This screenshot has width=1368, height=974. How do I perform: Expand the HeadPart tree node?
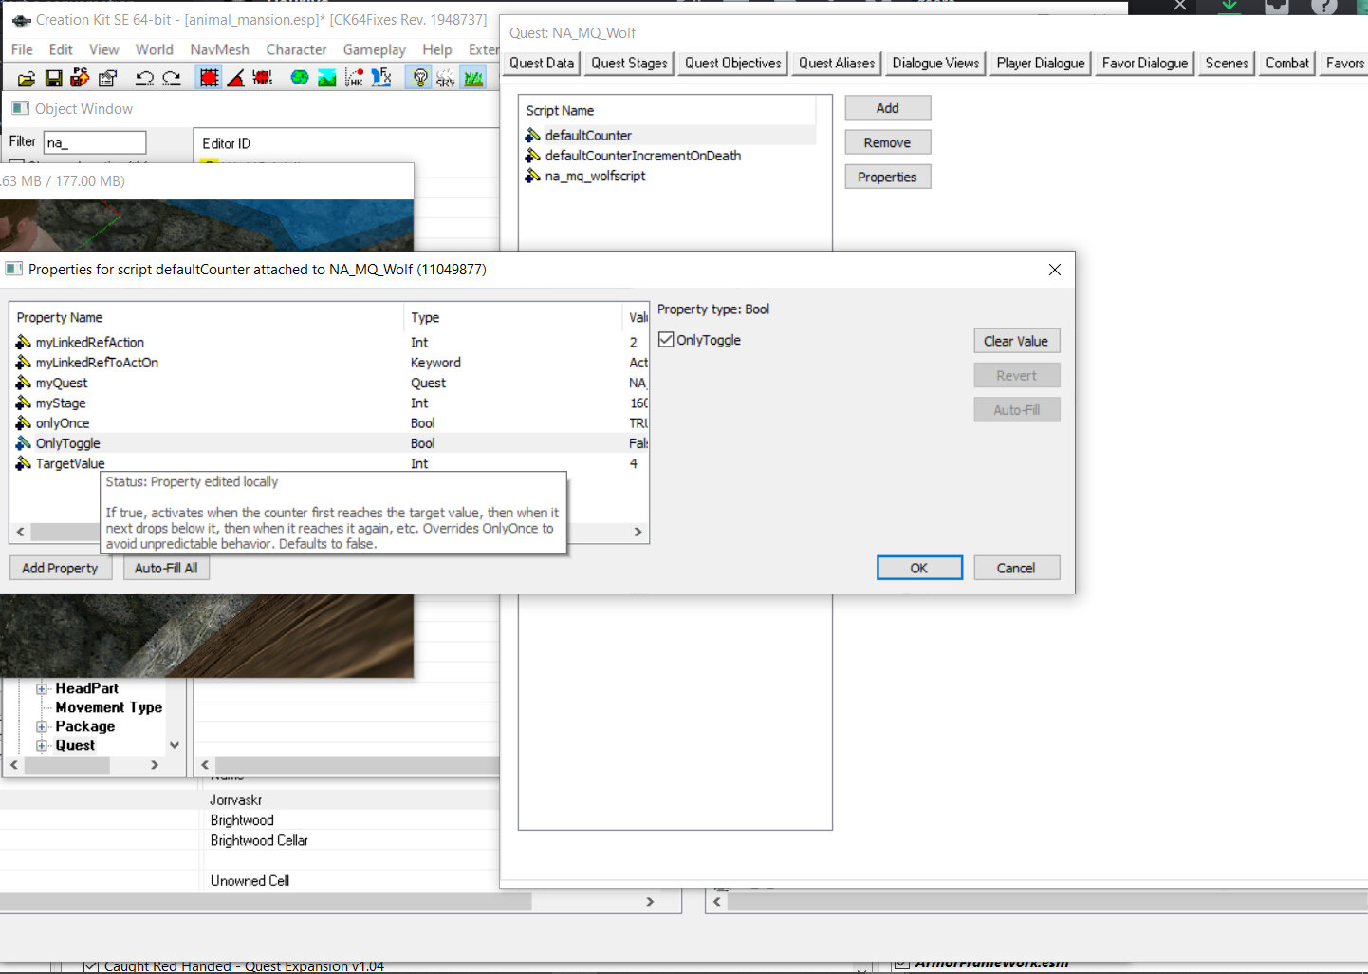click(x=41, y=689)
